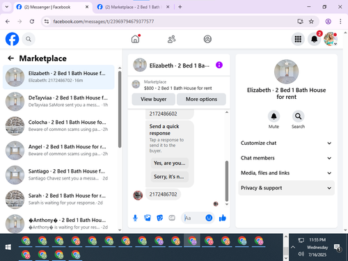Click the install app icon in address bar
The width and height of the screenshot is (348, 261).
[300, 22]
